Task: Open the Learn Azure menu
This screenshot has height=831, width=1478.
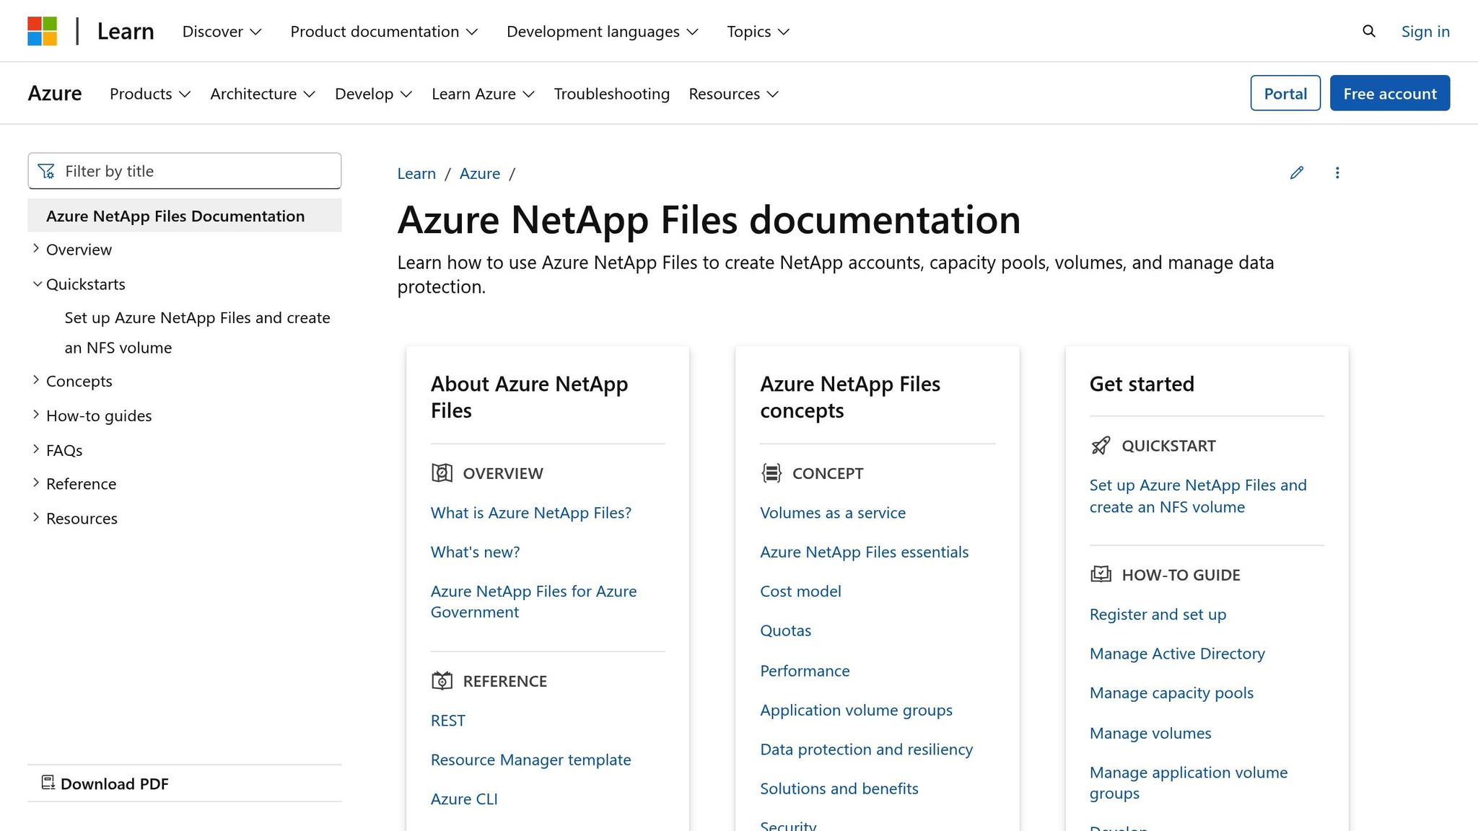Action: click(x=483, y=94)
